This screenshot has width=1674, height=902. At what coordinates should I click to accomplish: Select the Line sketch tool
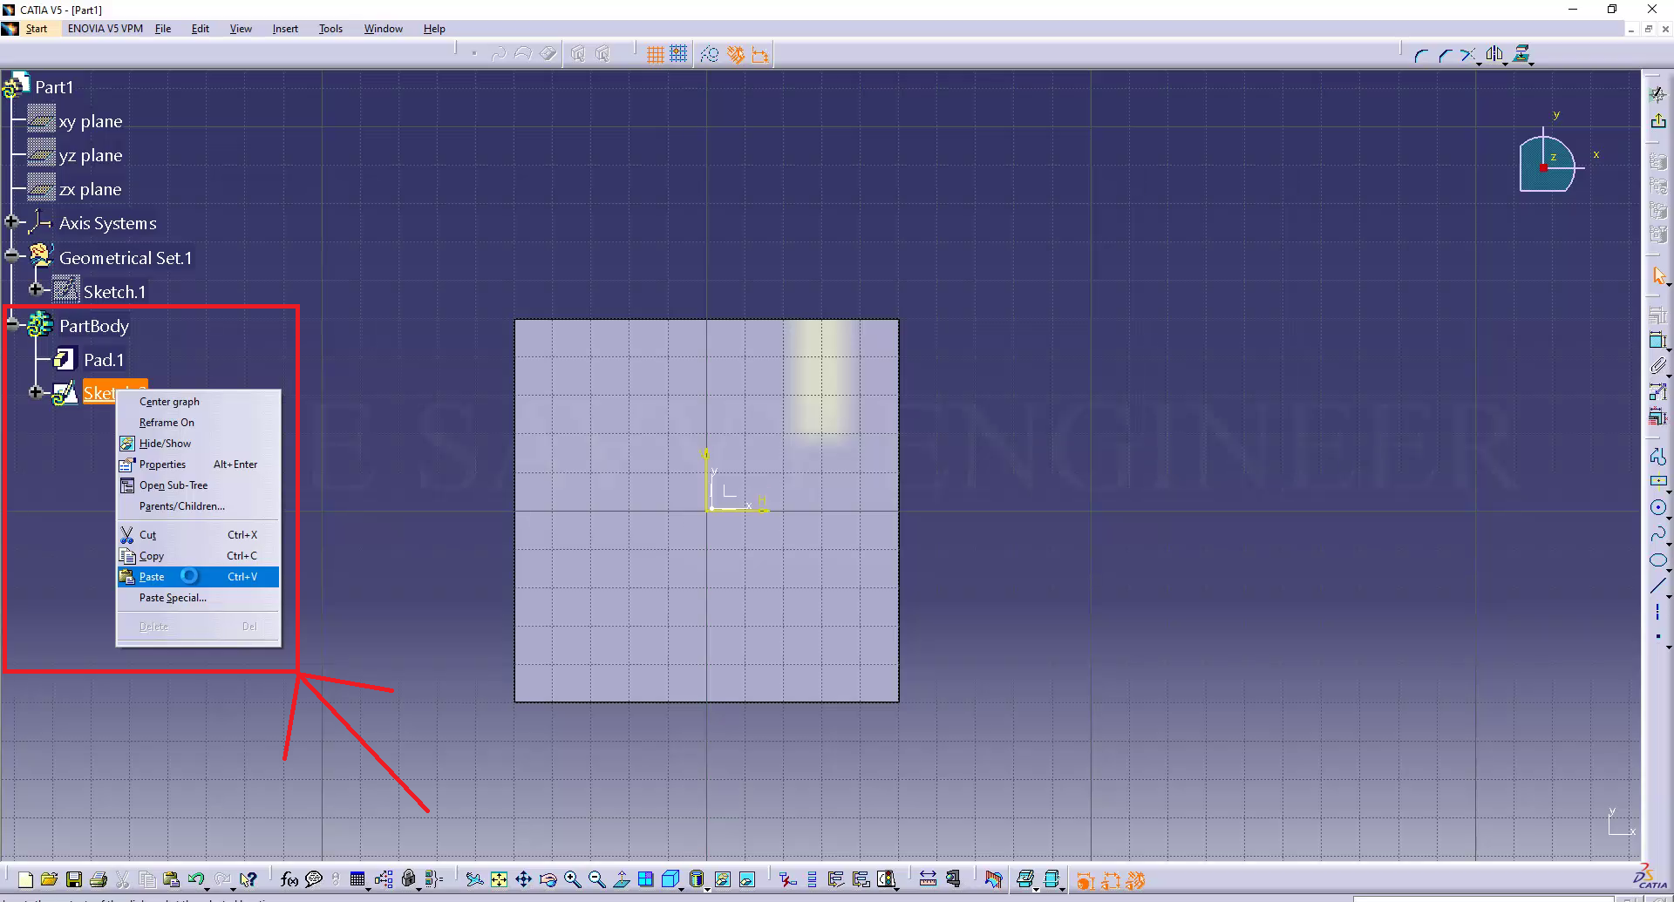click(x=1657, y=586)
